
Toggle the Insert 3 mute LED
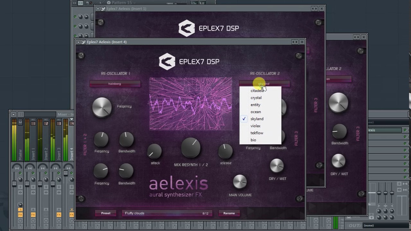point(58,173)
